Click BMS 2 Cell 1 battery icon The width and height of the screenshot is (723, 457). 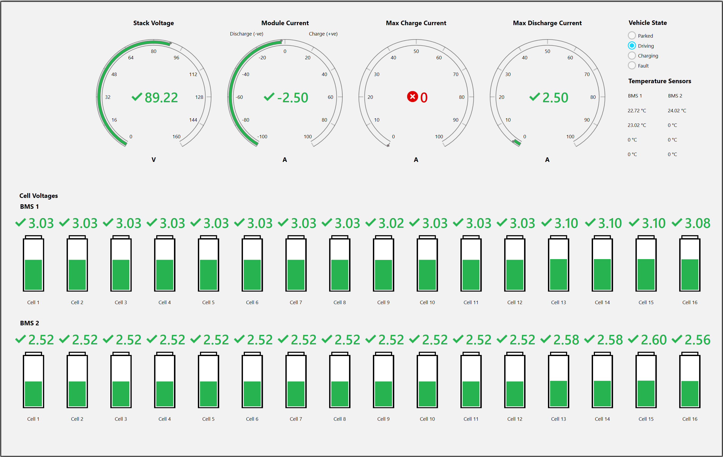33,380
